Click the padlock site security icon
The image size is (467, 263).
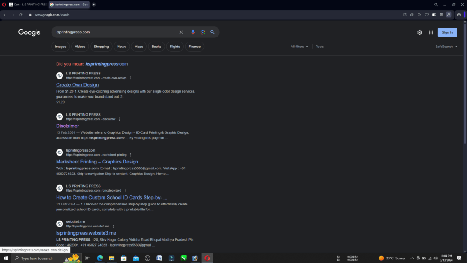tap(30, 15)
